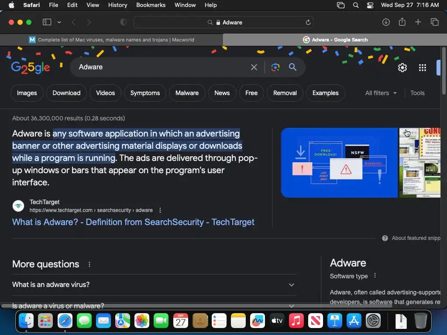The image size is (447, 335).
Task: Filter results by Videos
Action: (x=105, y=93)
